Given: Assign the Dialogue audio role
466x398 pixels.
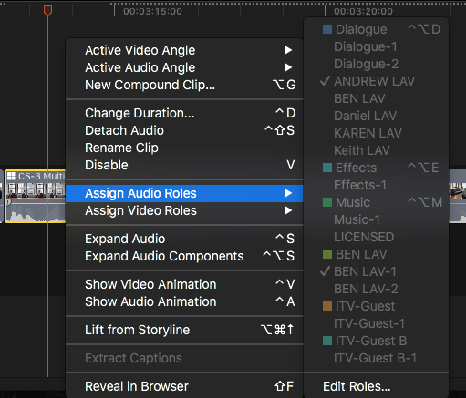Looking at the screenshot, I should [x=377, y=29].
